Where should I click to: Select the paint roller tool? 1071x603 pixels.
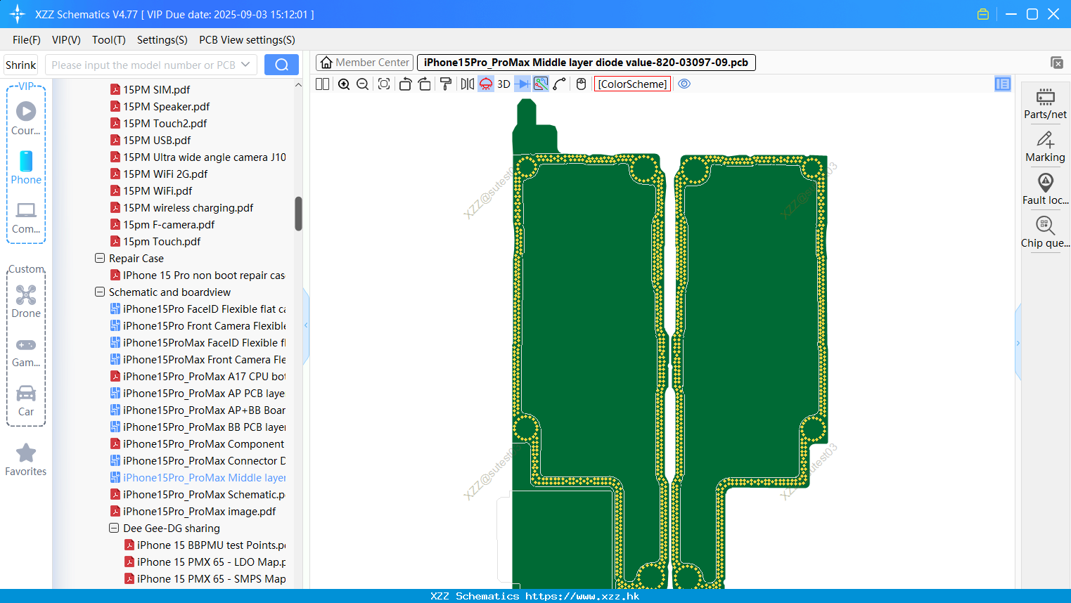click(x=446, y=84)
